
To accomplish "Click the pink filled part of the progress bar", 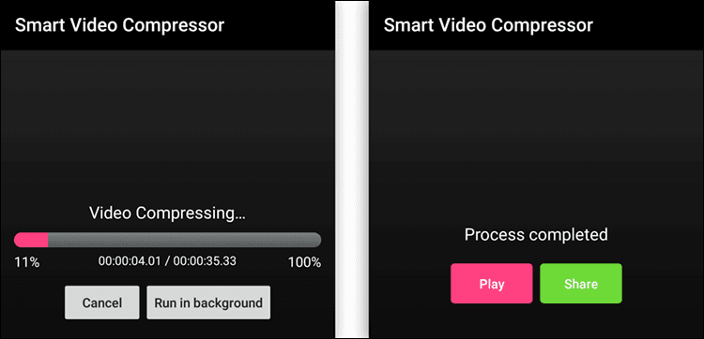I will (31, 240).
